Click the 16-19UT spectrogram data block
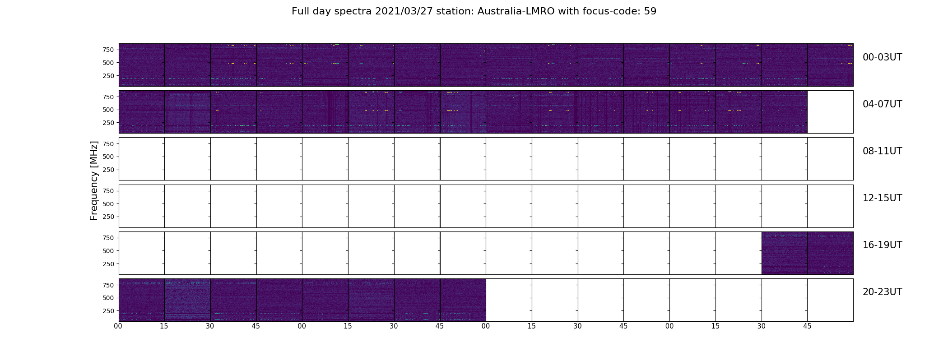Screen dimensions: 948x361 coord(807,253)
